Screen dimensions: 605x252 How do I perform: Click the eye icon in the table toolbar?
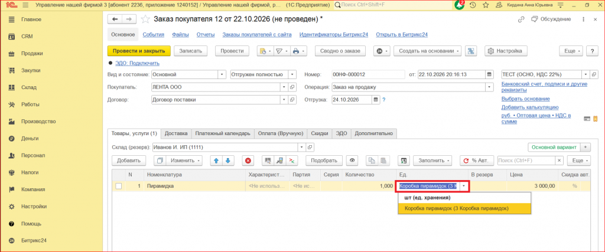click(352, 161)
